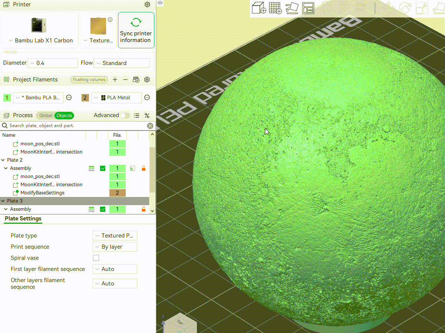Click the Add plate grid icon

click(275, 8)
